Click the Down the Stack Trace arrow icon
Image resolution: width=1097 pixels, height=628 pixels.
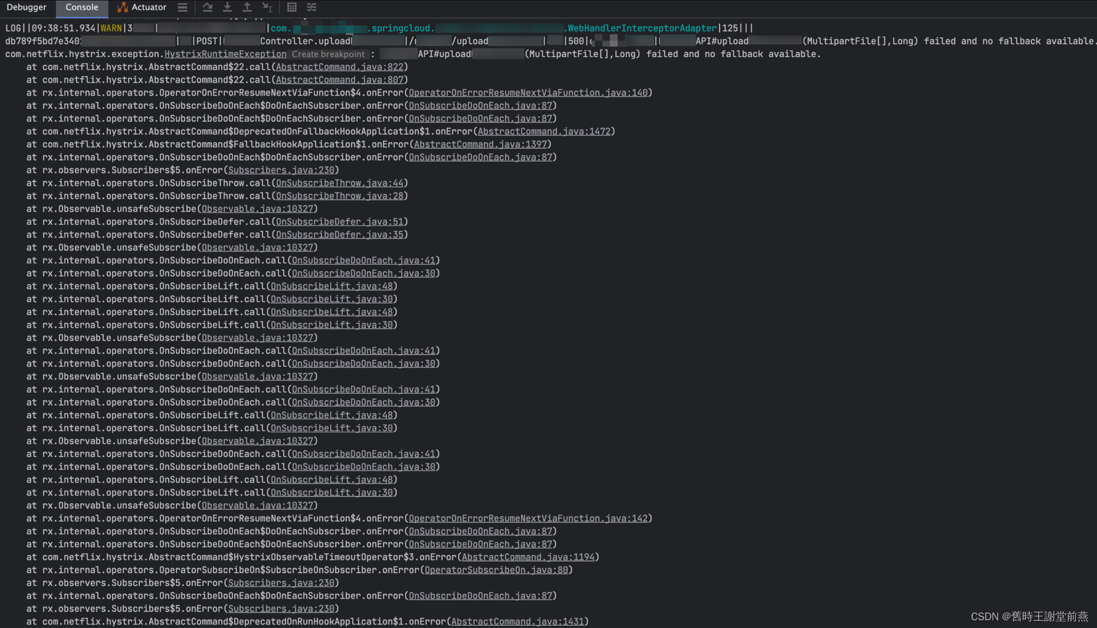pyautogui.click(x=227, y=7)
